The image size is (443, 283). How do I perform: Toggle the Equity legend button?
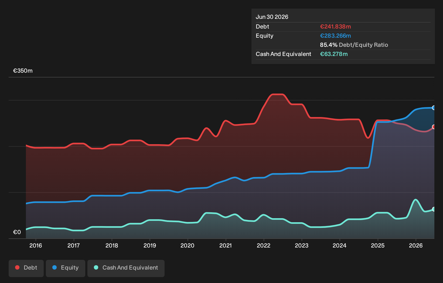pos(66,268)
